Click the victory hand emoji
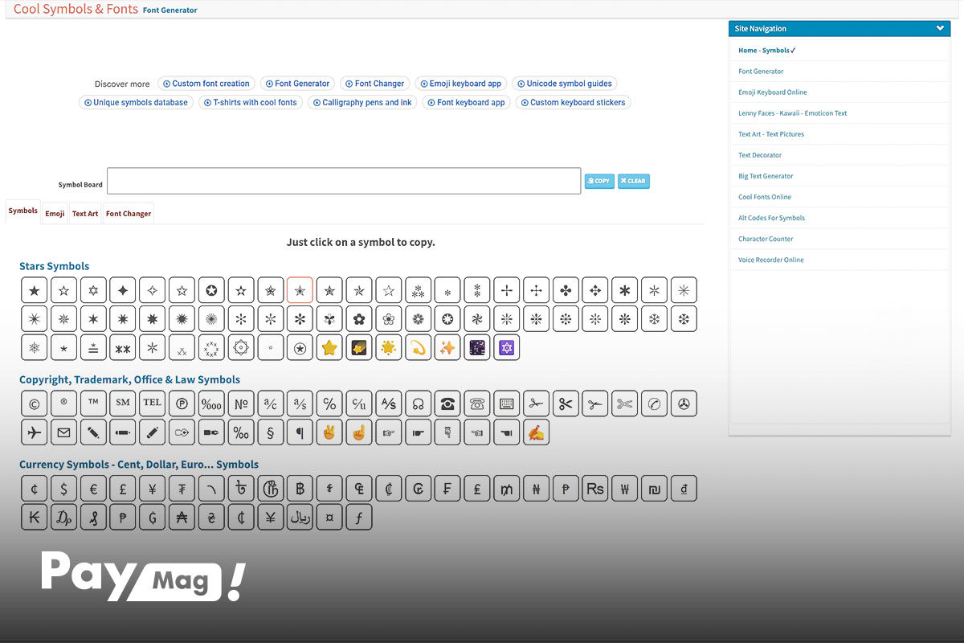This screenshot has width=964, height=643. 329,432
